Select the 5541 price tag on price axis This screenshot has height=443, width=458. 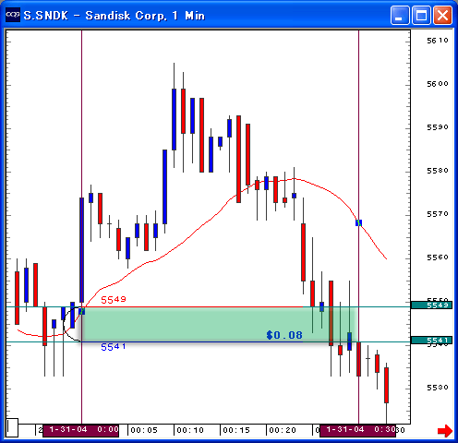[431, 340]
